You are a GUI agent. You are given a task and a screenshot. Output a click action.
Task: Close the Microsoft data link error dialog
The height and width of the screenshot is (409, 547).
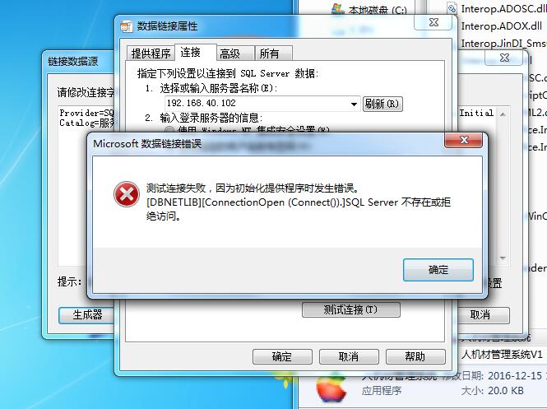pos(464,140)
